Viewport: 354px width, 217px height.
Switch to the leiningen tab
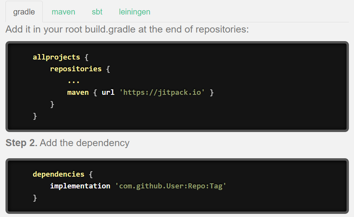click(134, 12)
